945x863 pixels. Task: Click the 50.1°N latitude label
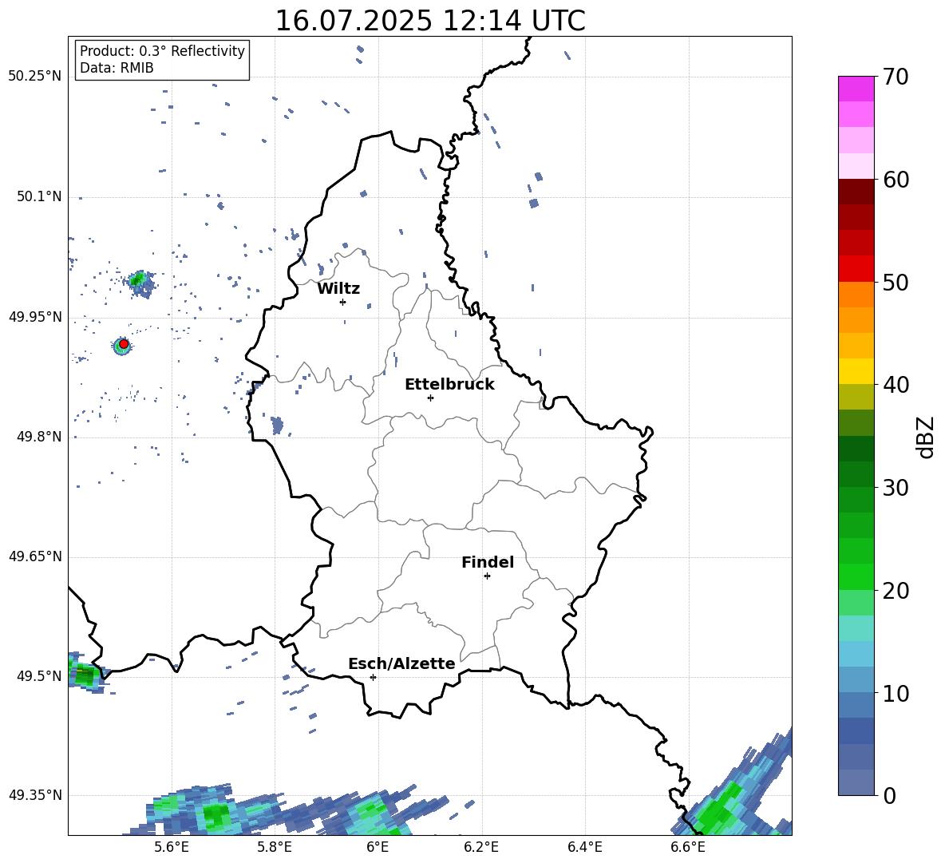pos(39,196)
